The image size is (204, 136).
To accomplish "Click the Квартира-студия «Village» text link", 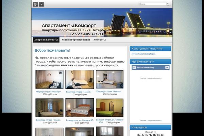I will click(x=48, y=91).
